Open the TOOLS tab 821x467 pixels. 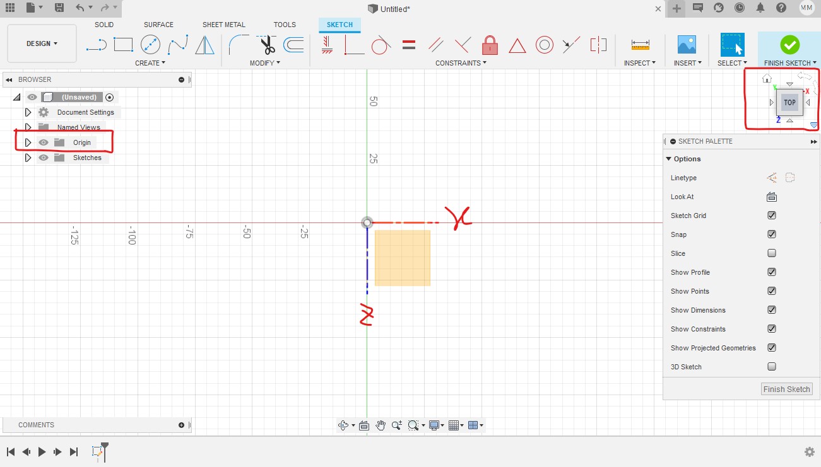285,25
